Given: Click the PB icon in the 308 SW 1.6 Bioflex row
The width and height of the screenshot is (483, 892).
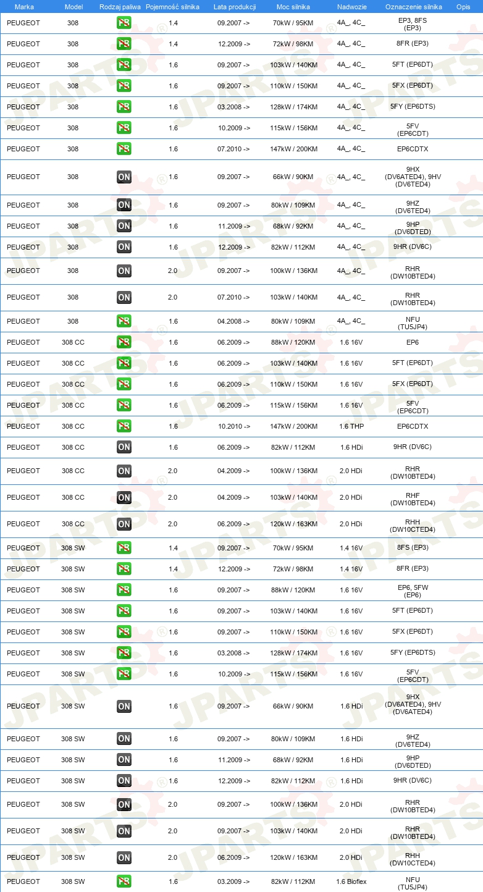Looking at the screenshot, I should tap(124, 881).
